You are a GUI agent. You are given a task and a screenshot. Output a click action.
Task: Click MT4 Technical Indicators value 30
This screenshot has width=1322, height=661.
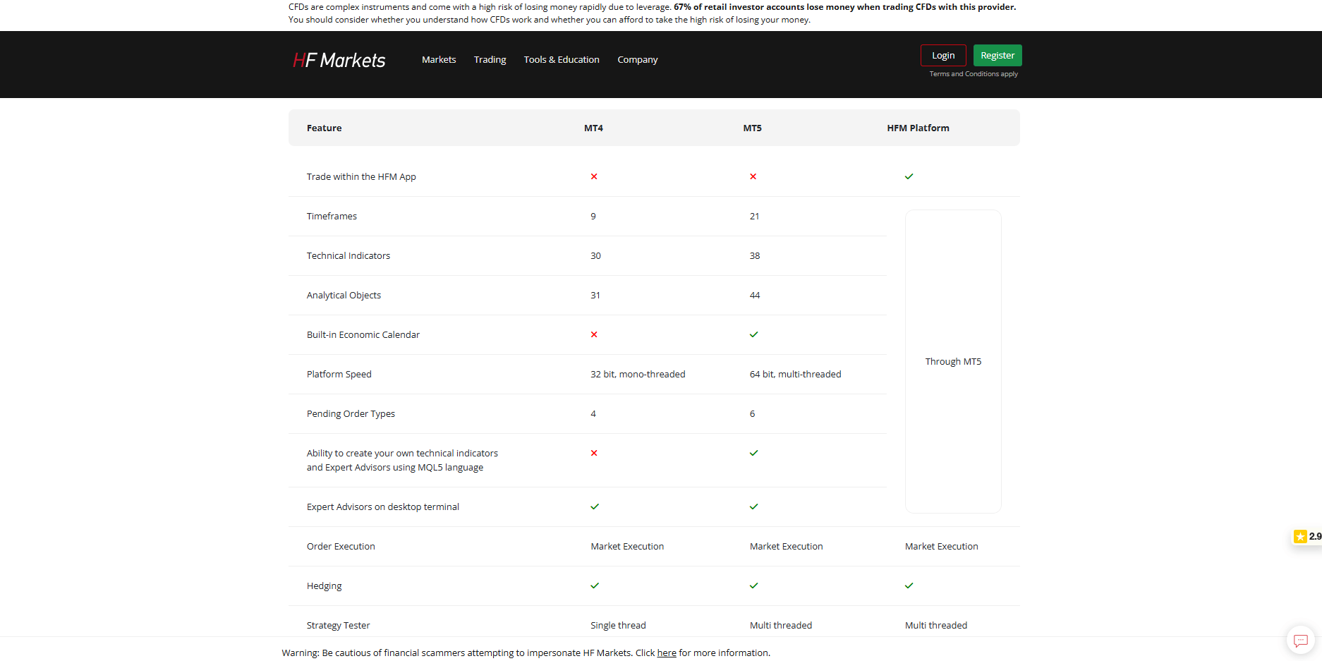595,255
